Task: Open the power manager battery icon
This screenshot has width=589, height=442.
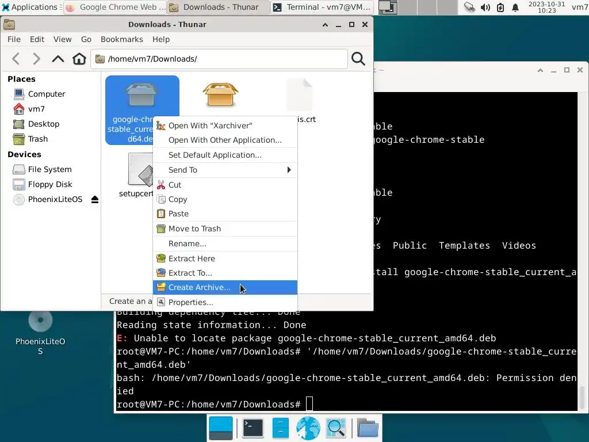Action: click(500, 7)
